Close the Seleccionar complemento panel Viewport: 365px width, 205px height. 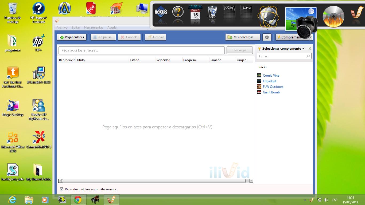tap(310, 49)
